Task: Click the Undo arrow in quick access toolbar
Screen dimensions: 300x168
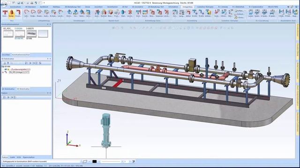Action: point(36,3)
